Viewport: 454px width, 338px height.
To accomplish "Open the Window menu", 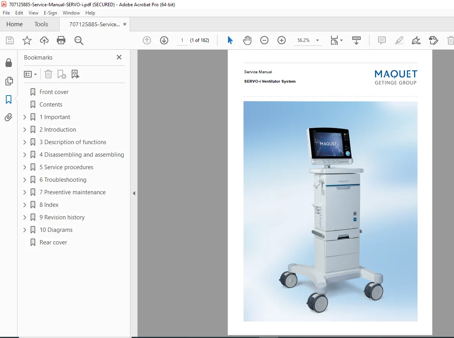I will coord(71,13).
